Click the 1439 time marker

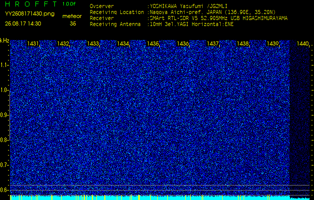tap(273, 43)
